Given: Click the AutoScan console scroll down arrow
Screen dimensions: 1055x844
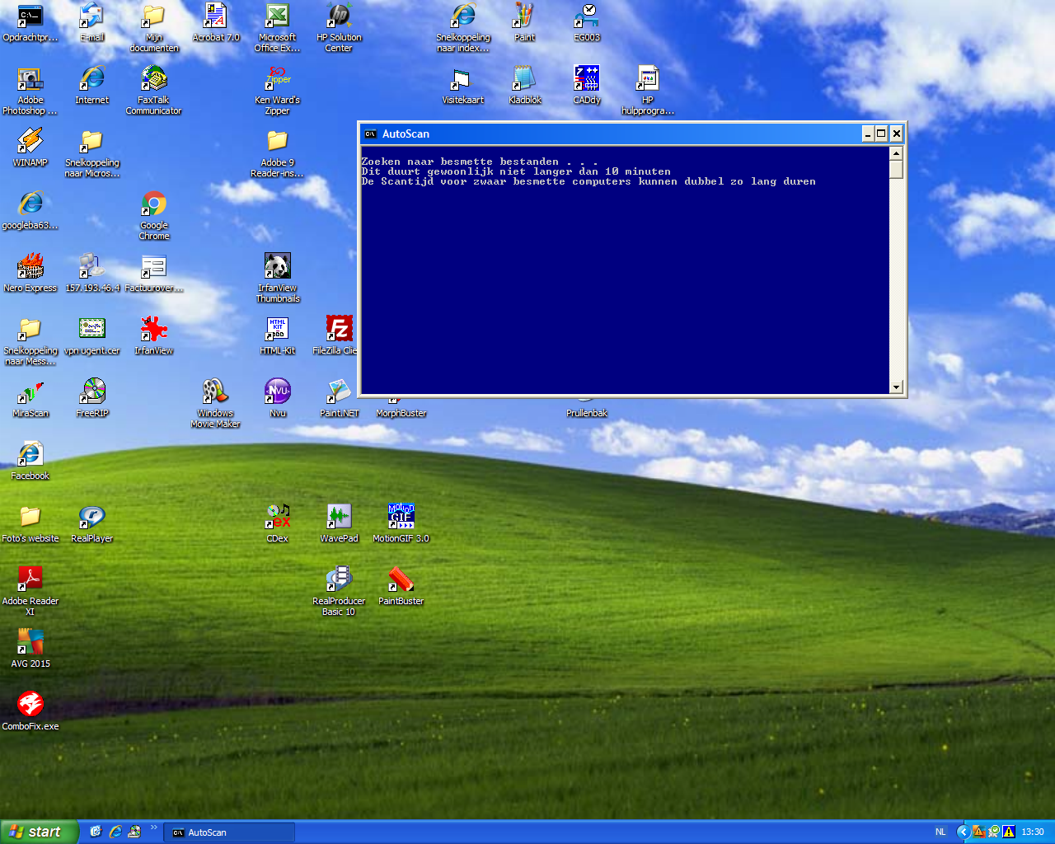Looking at the screenshot, I should (x=897, y=387).
